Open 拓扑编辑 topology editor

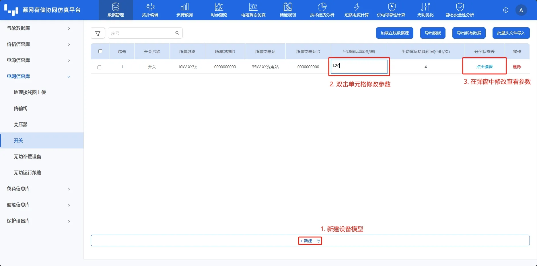pyautogui.click(x=150, y=10)
